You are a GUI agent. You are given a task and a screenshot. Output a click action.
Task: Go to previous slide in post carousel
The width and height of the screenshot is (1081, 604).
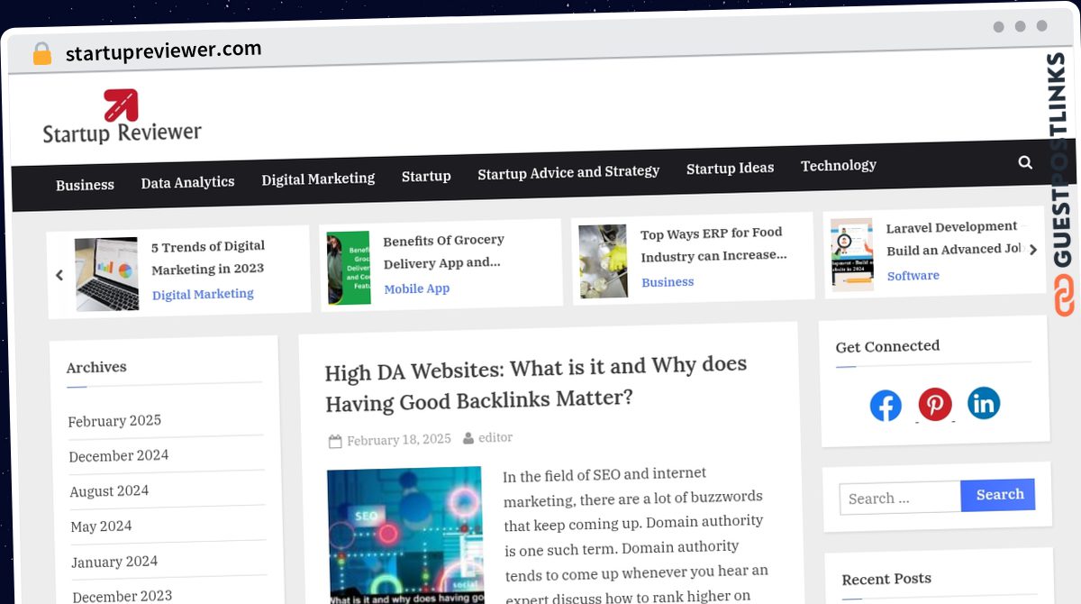tap(59, 276)
